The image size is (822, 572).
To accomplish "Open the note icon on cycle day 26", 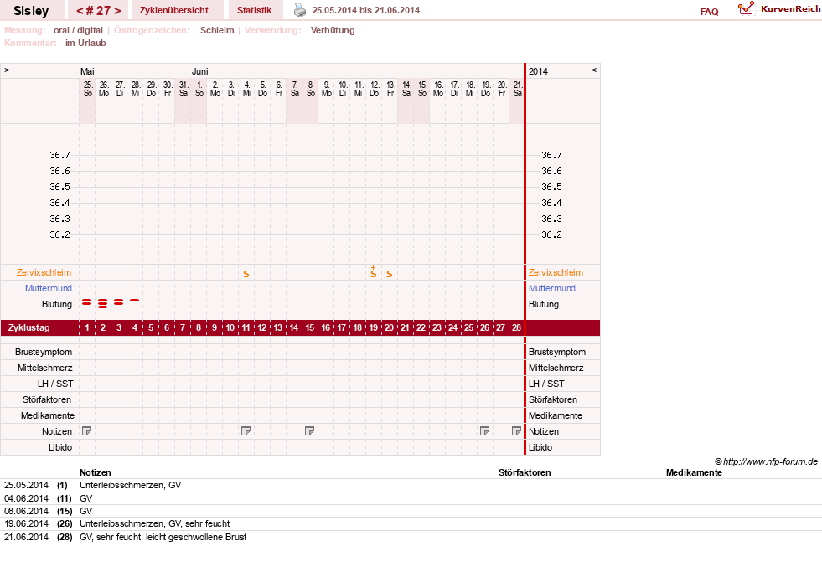I will [x=485, y=431].
